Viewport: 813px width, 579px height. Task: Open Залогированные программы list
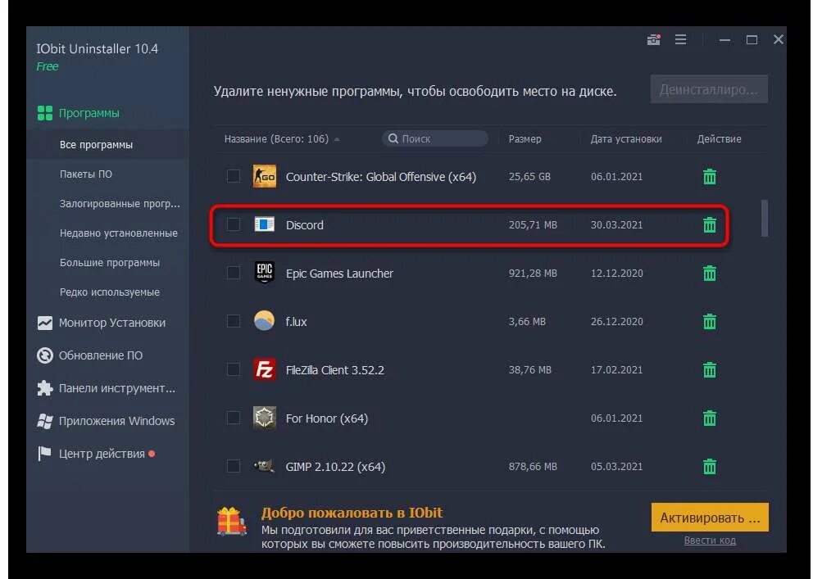coord(120,204)
